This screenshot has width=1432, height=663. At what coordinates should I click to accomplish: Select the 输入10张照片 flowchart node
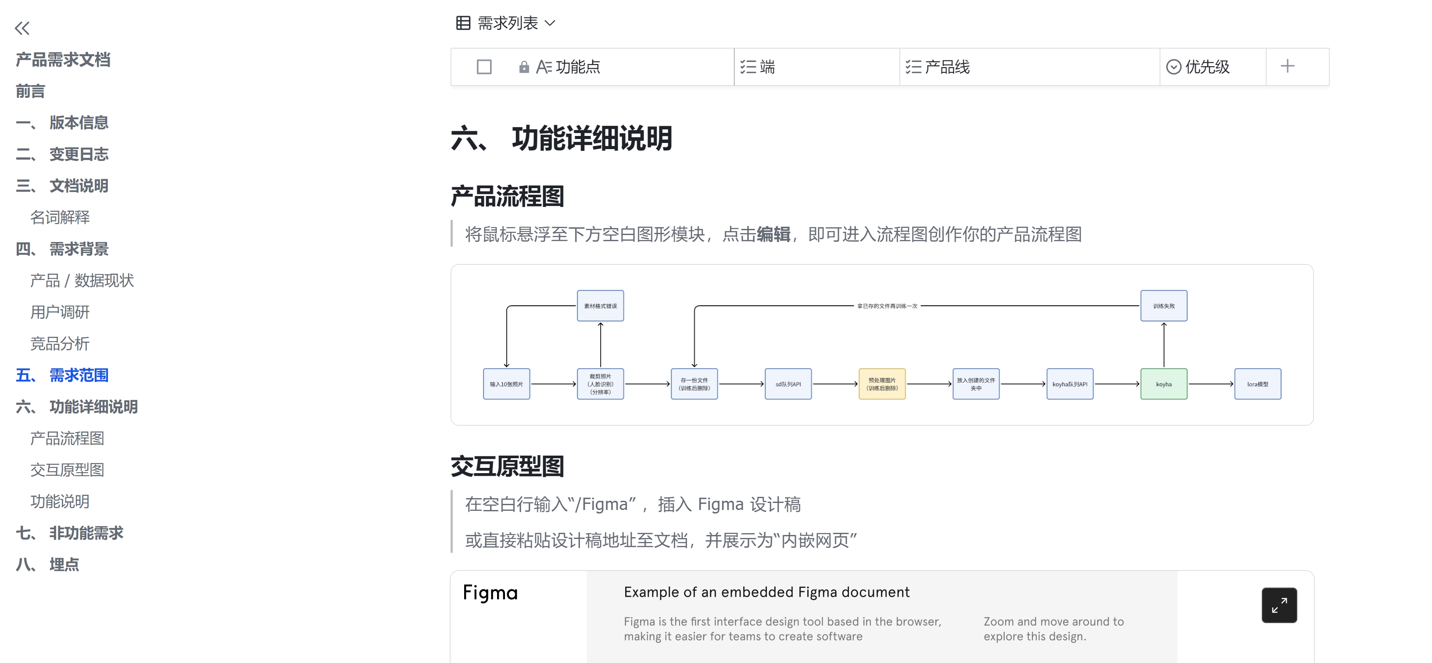(506, 384)
